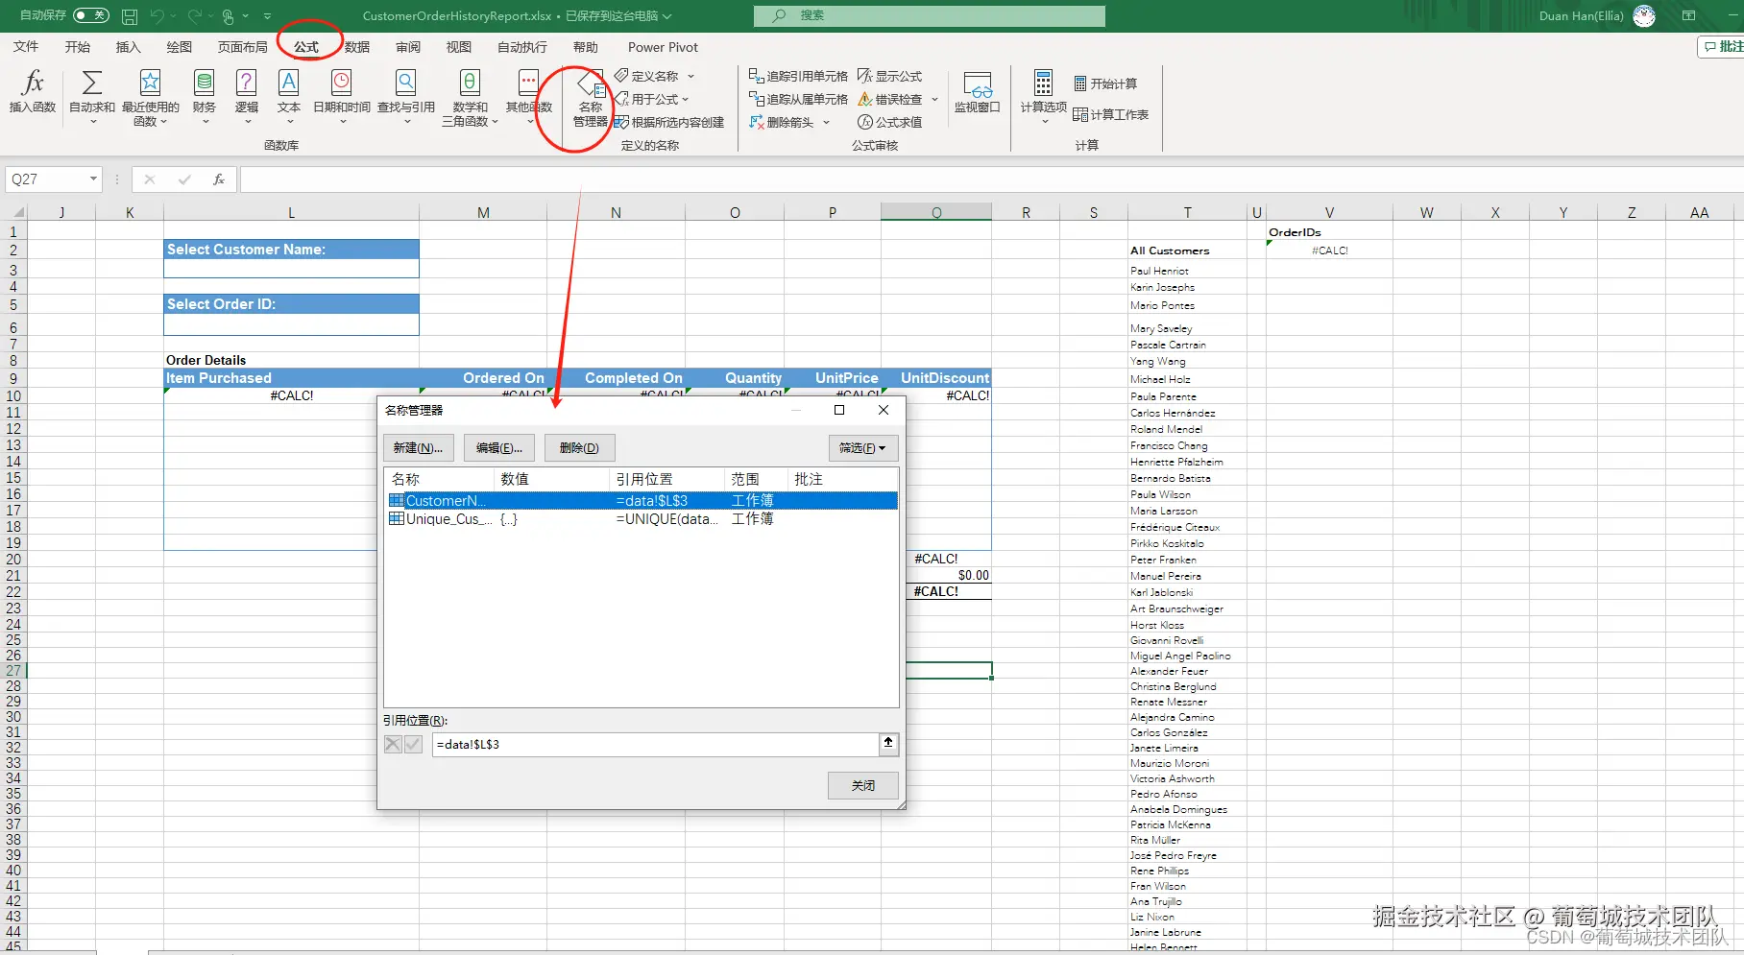This screenshot has height=955, width=1744.
Task: Click the ribbon display options icon
Action: click(1688, 16)
